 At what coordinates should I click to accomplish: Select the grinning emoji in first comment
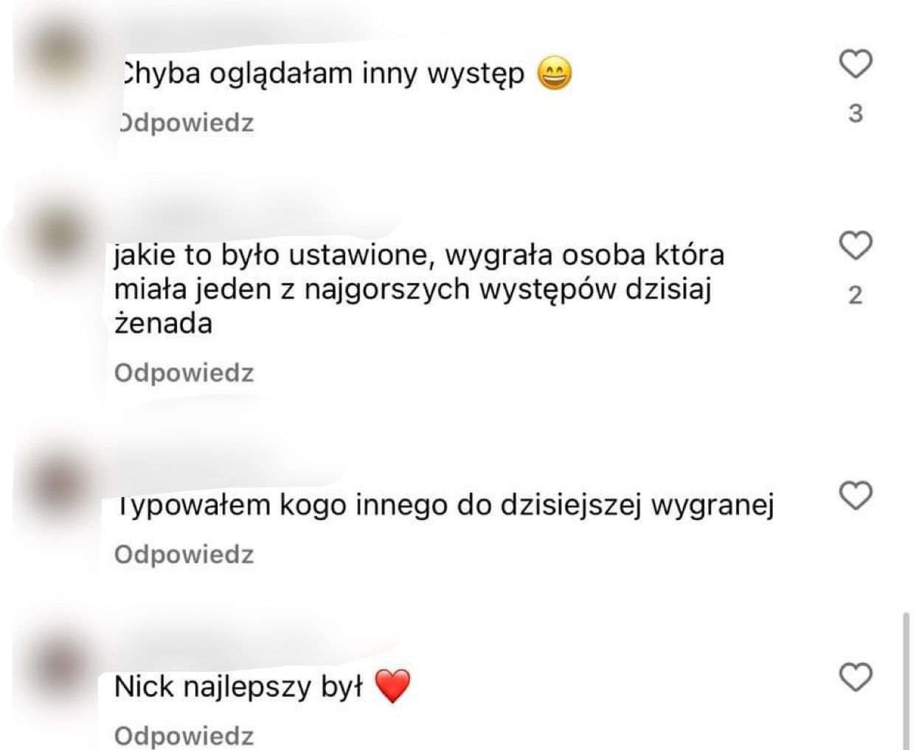tap(555, 74)
